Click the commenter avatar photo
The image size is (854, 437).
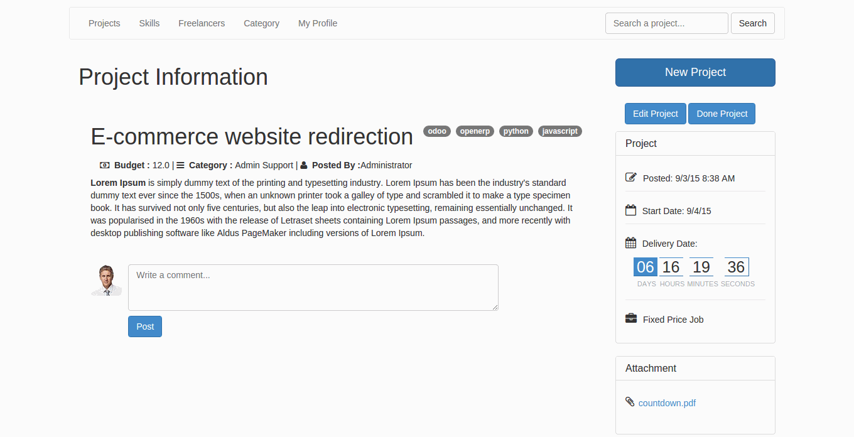[107, 281]
